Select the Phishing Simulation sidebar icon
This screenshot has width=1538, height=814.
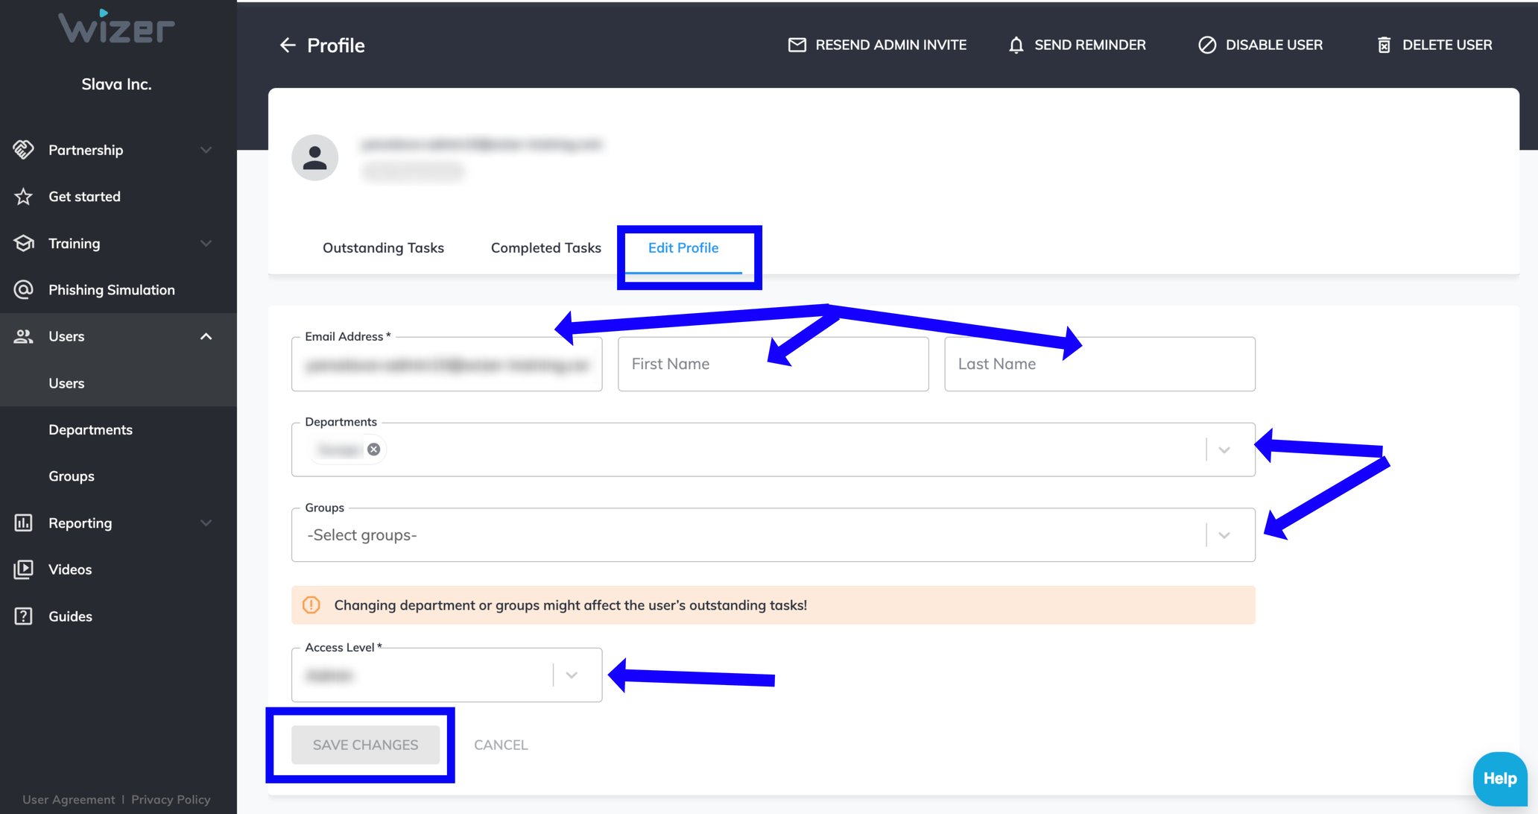pos(23,289)
